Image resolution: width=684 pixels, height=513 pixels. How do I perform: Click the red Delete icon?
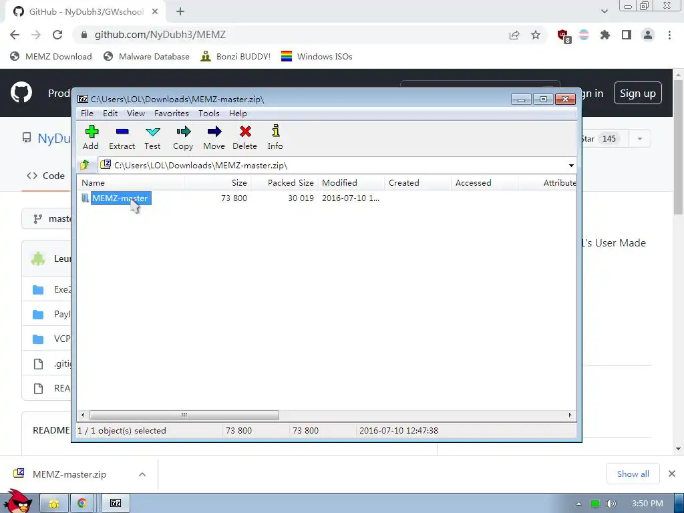pyautogui.click(x=244, y=138)
